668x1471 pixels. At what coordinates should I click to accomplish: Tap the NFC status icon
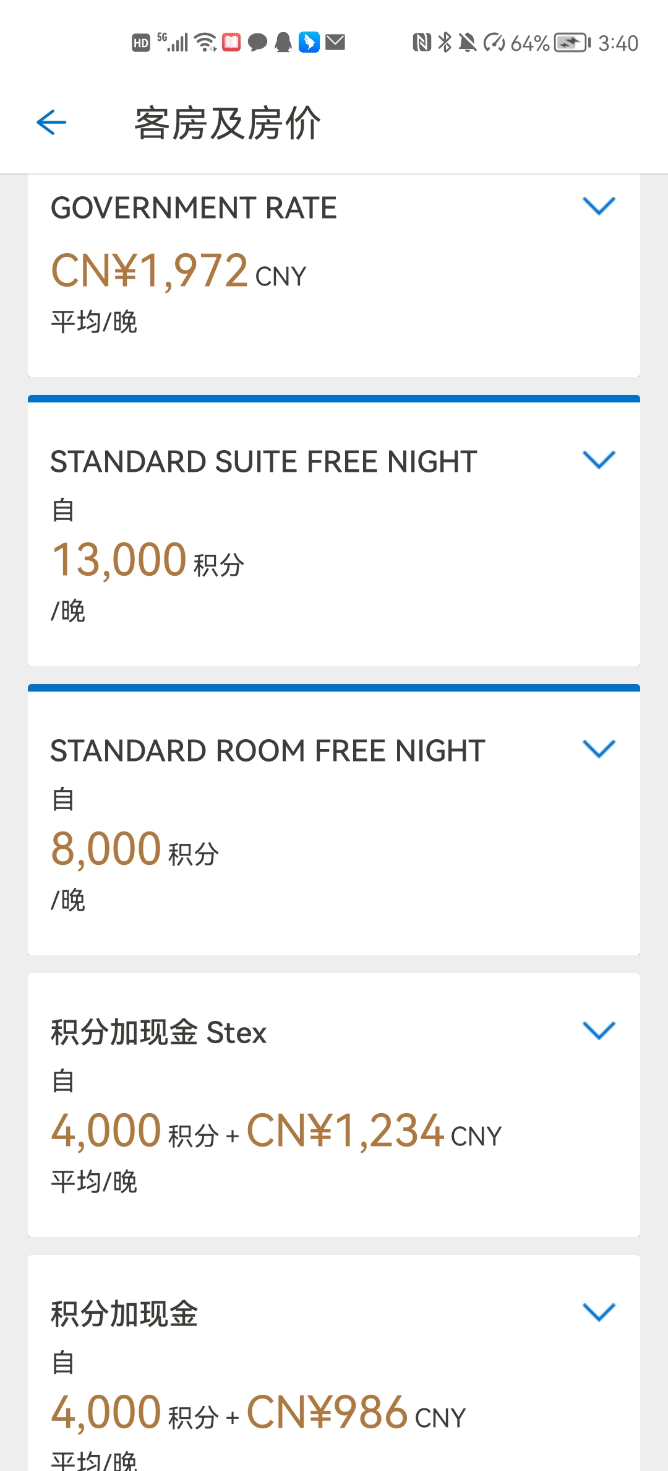tap(422, 43)
